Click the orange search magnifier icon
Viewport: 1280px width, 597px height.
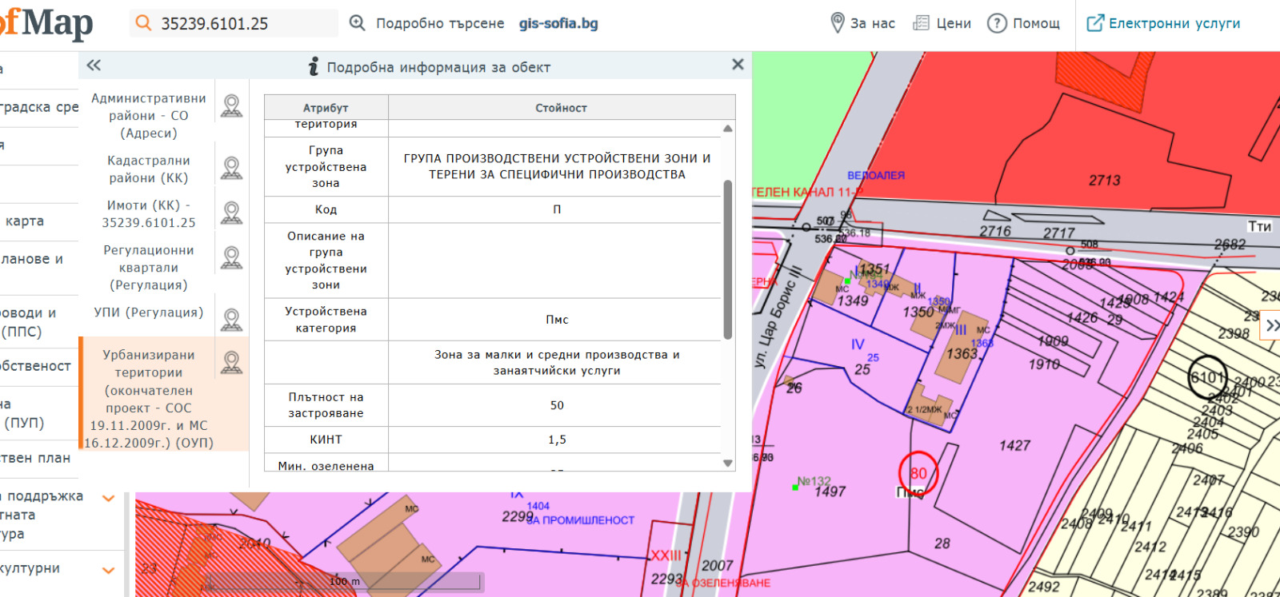[143, 23]
